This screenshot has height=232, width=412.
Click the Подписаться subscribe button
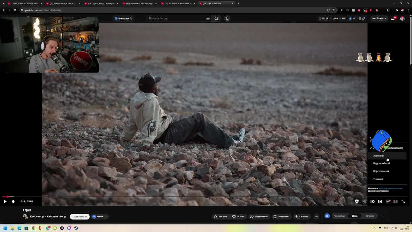[x=80, y=217]
